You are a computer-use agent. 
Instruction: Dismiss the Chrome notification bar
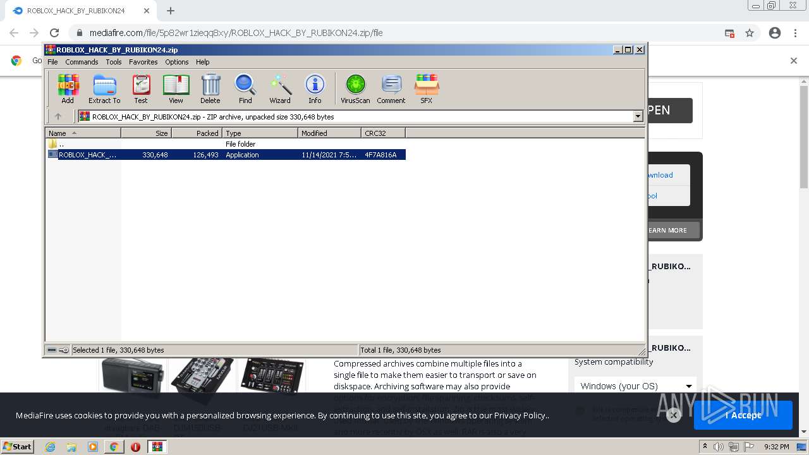pyautogui.click(x=794, y=61)
